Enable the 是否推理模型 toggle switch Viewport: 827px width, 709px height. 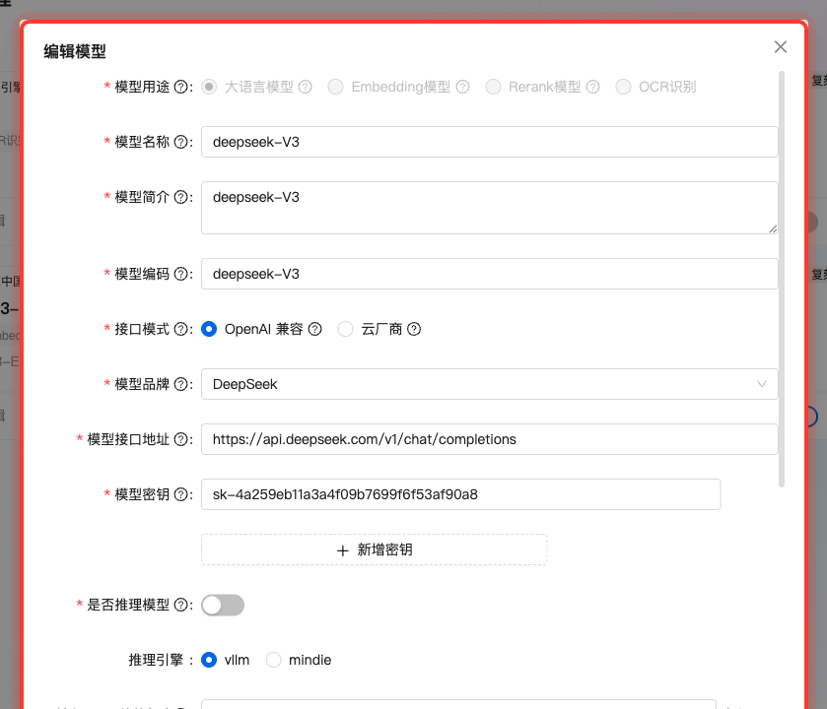click(223, 605)
